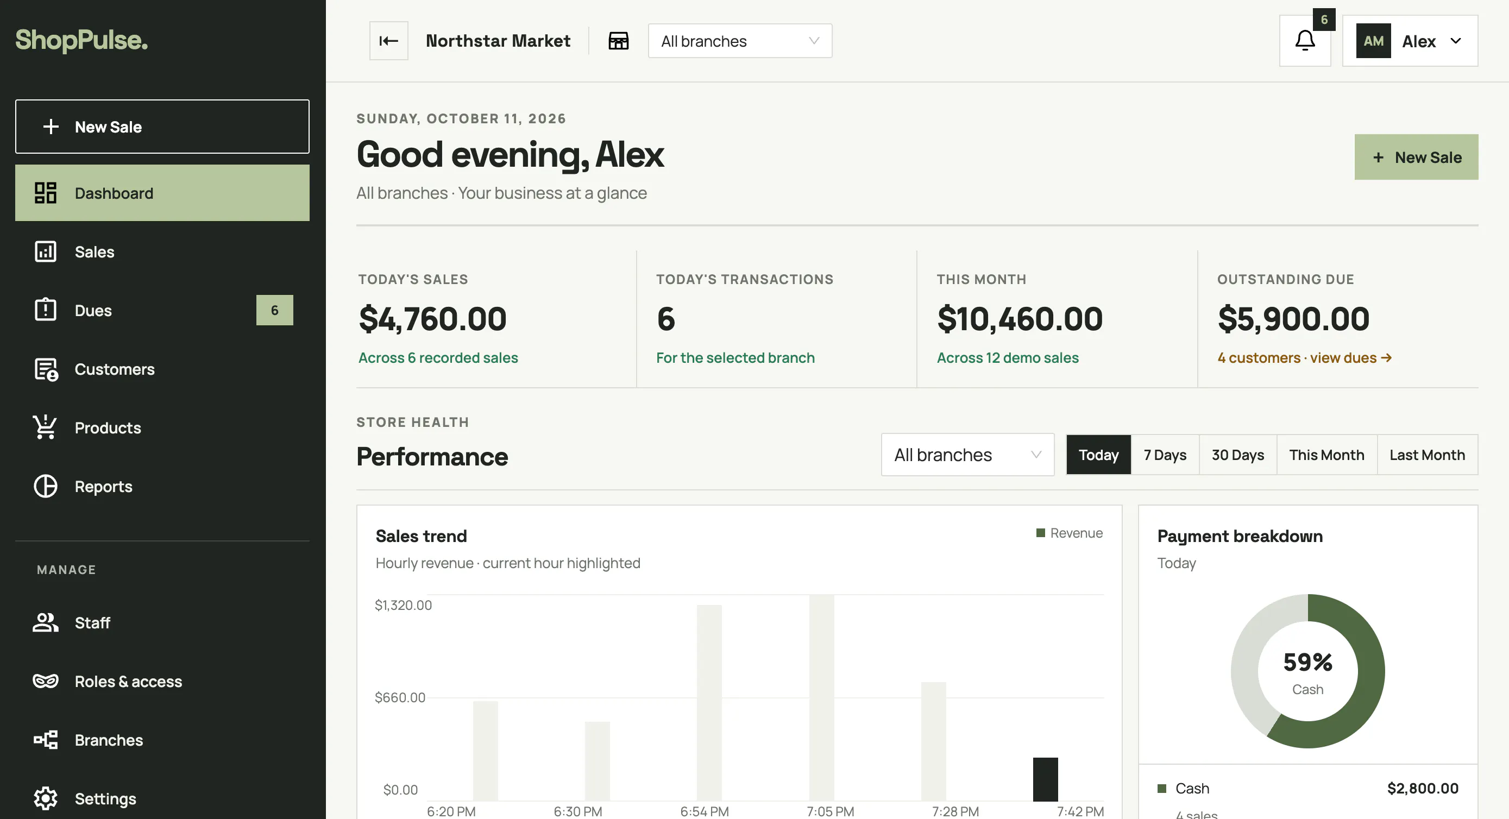Click the Products cart icon

click(45, 427)
